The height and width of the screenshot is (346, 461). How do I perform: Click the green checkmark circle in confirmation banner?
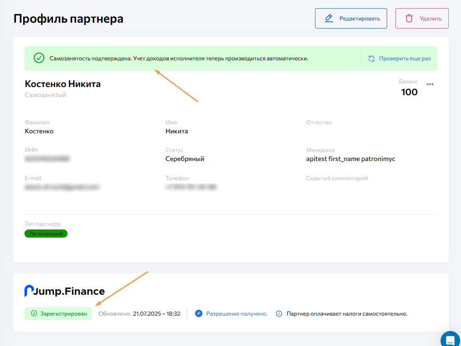click(x=39, y=58)
